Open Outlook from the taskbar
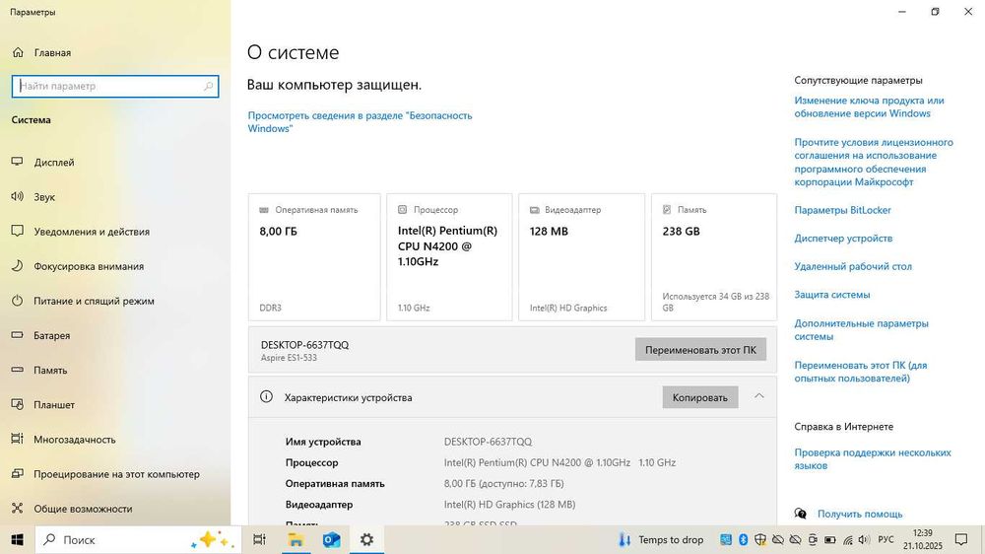The width and height of the screenshot is (985, 554). tap(331, 539)
